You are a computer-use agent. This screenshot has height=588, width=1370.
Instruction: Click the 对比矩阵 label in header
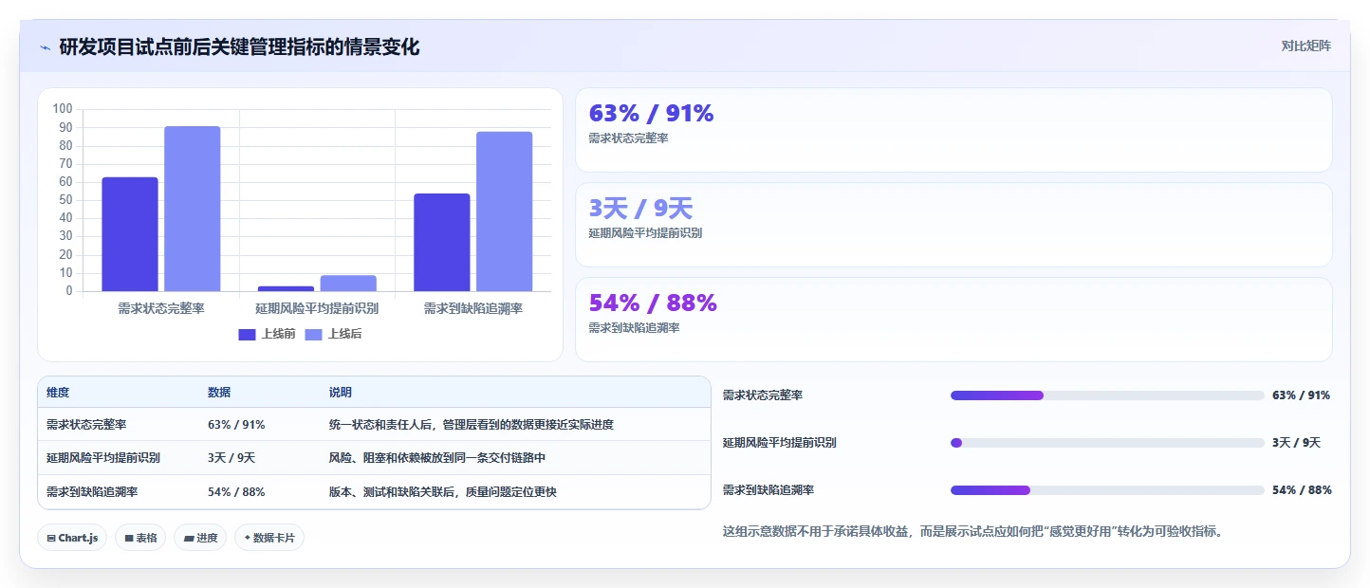tap(1305, 46)
